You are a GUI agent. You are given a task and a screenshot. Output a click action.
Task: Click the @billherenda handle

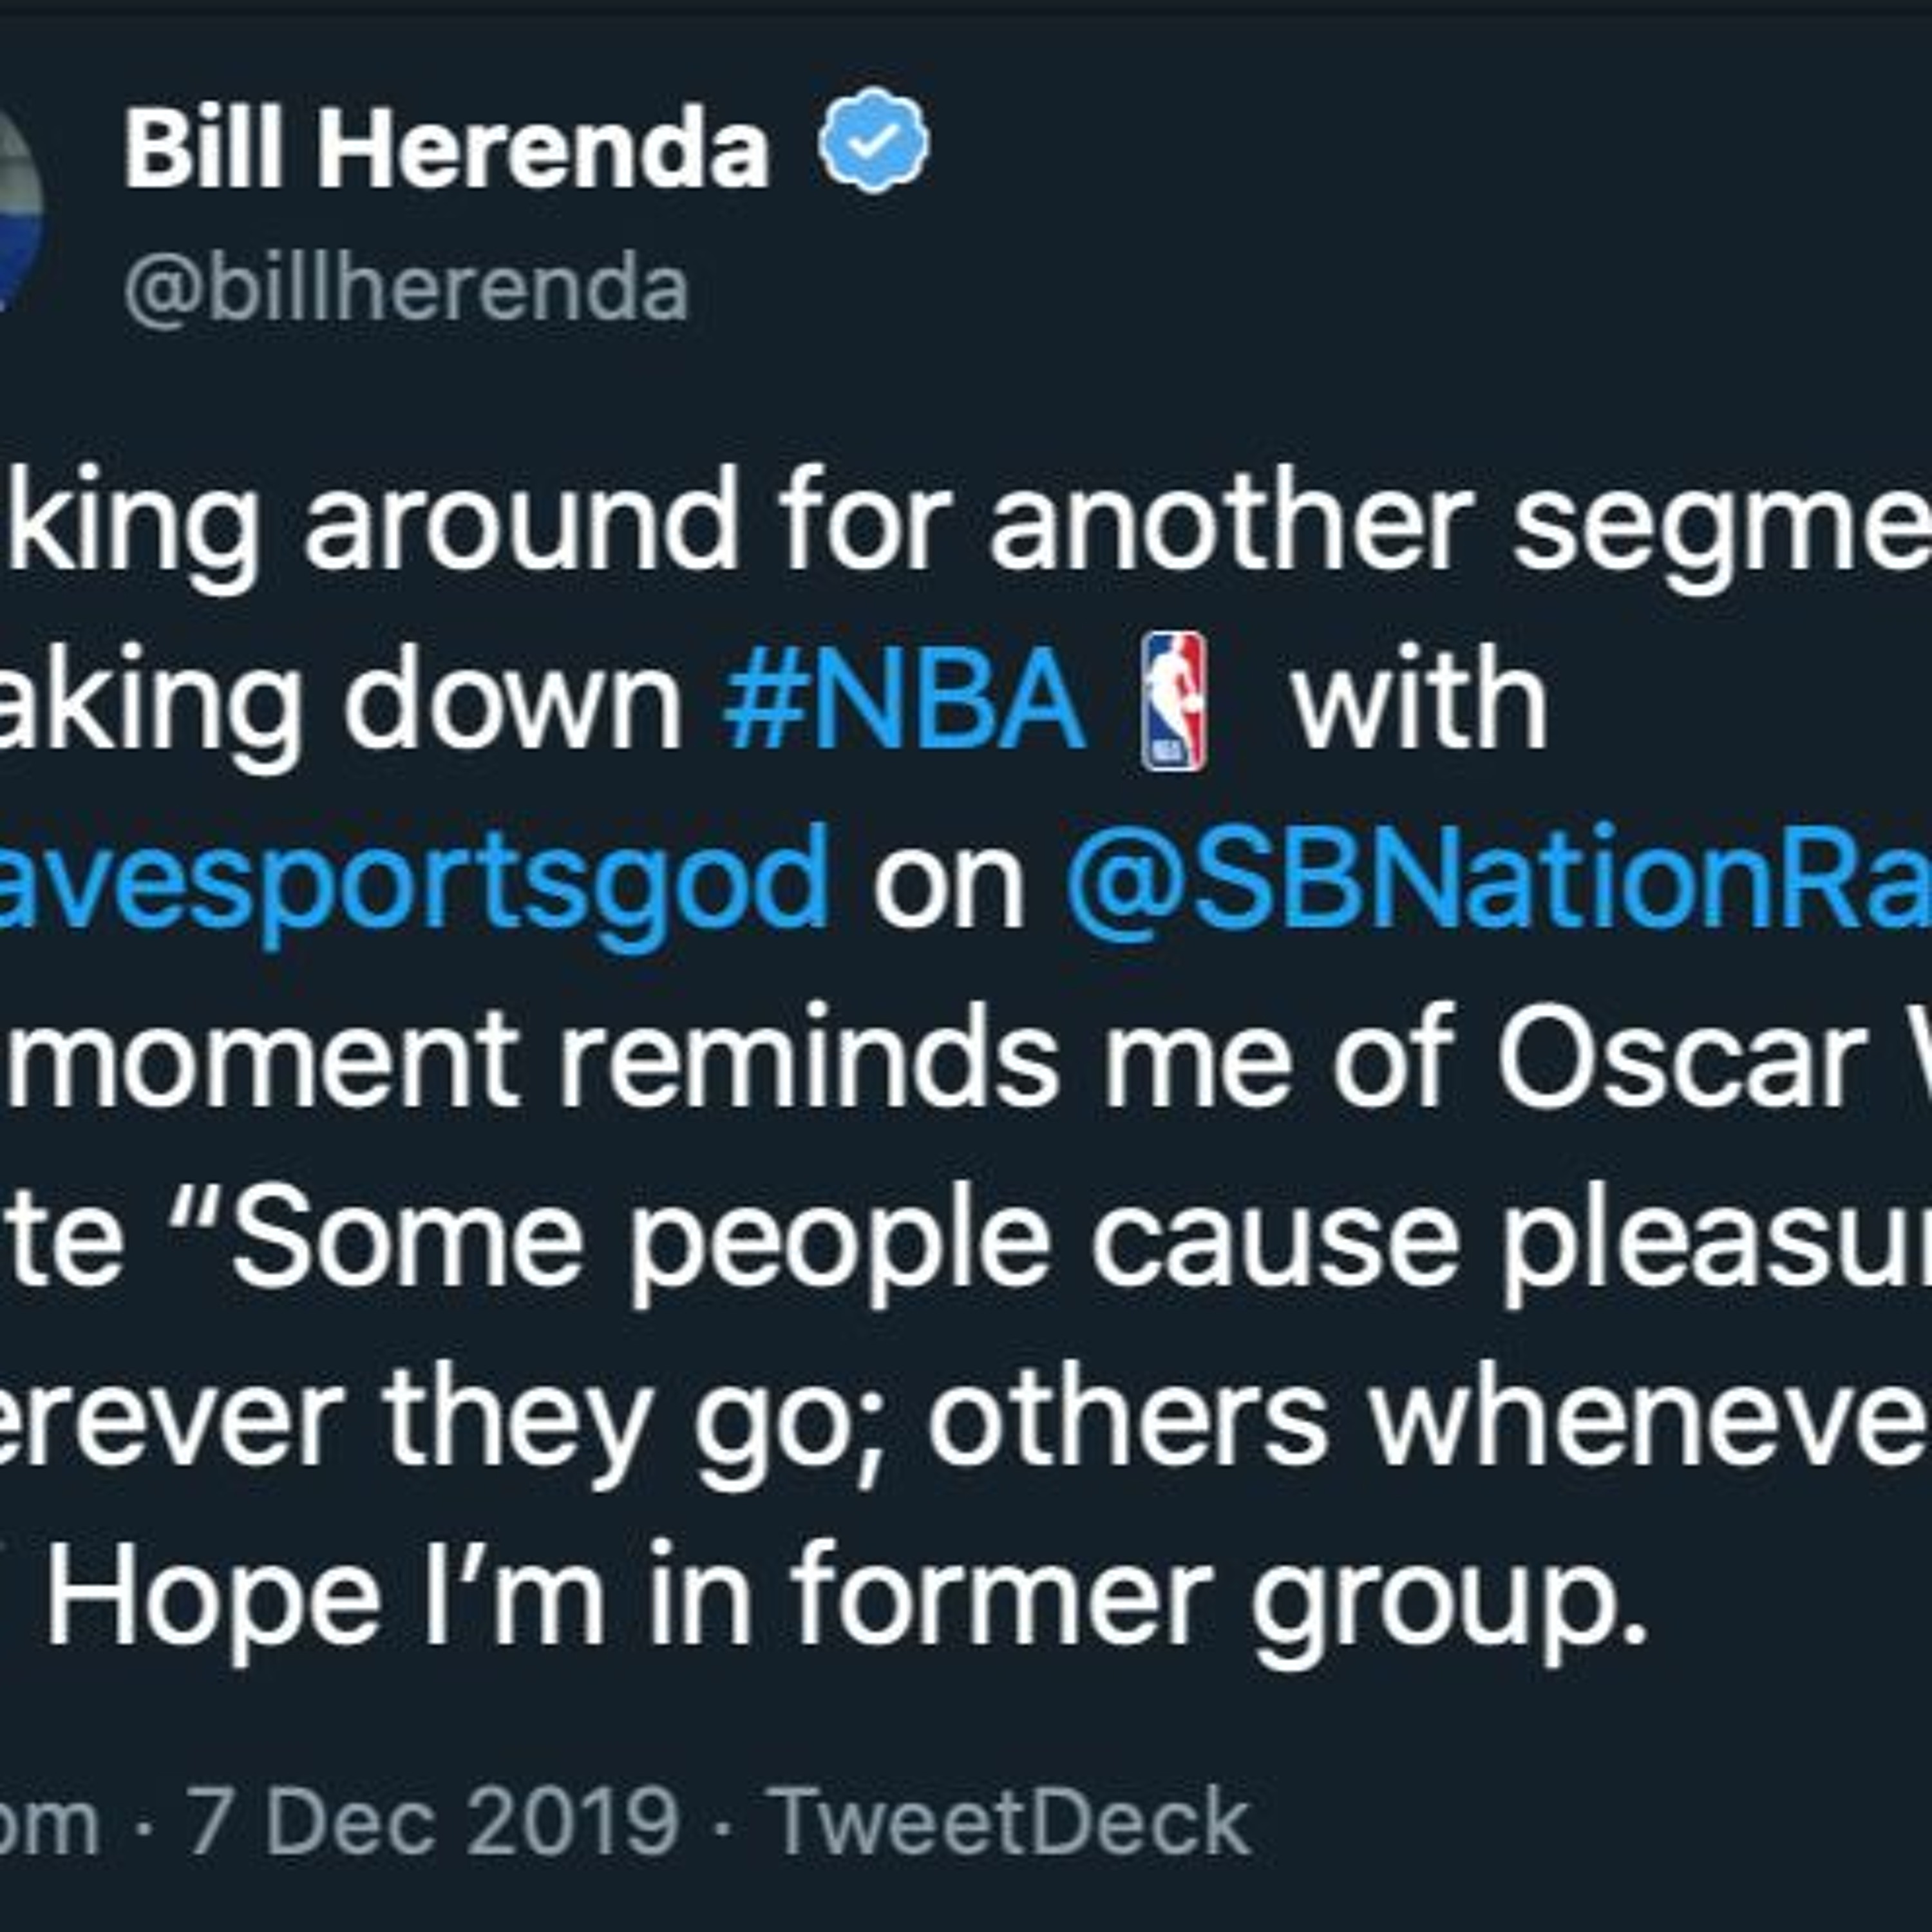click(x=406, y=290)
